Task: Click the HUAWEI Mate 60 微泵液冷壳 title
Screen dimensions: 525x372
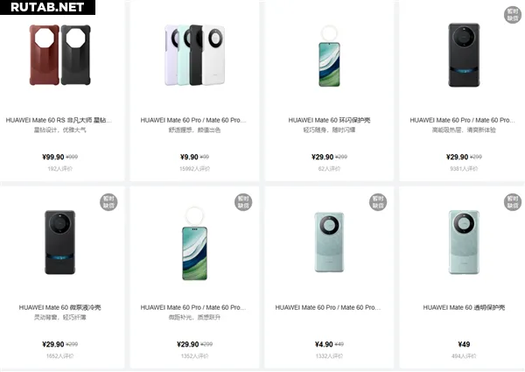Action: click(x=60, y=308)
